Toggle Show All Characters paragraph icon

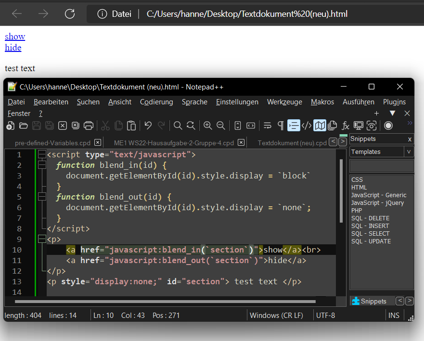click(280, 126)
